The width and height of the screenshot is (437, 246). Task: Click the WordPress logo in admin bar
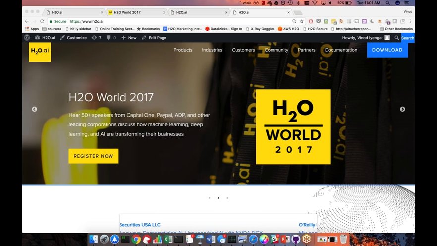[x=27, y=38]
